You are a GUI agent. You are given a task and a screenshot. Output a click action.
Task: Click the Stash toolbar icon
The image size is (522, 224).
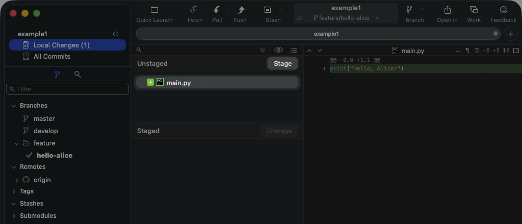[x=268, y=10]
